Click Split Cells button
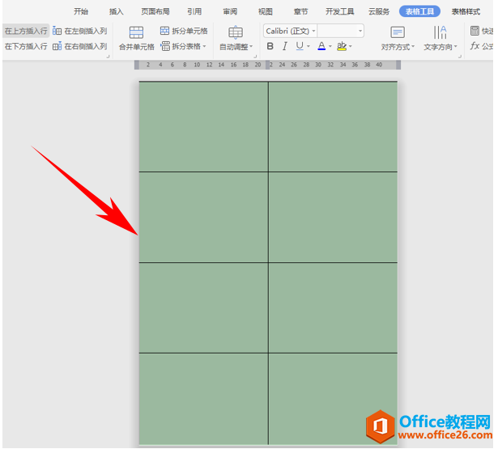Screen dimensions: 498x449 (184, 31)
